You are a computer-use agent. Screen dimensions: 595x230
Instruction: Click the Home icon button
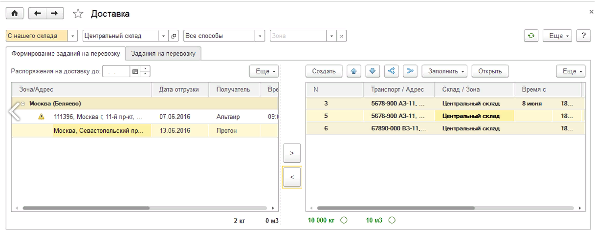click(x=15, y=14)
